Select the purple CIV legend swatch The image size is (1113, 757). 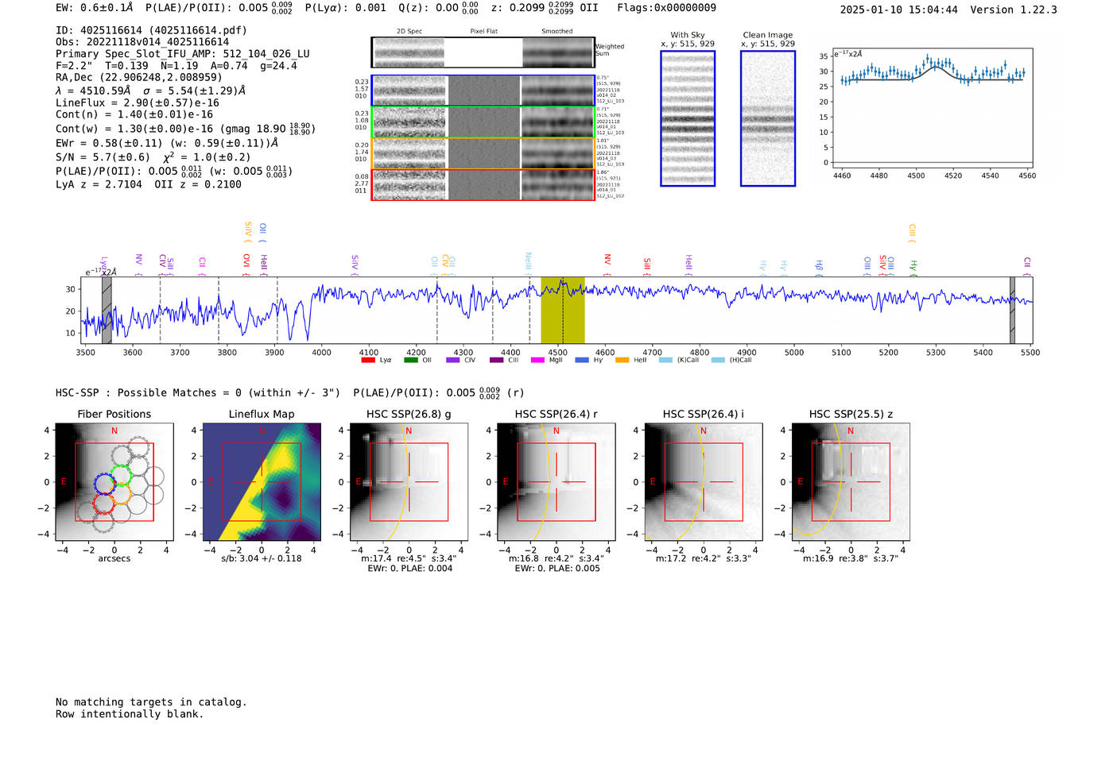pos(453,361)
